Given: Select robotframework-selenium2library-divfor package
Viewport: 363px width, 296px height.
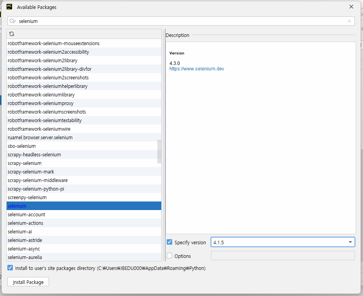Looking at the screenshot, I should point(84,69).
